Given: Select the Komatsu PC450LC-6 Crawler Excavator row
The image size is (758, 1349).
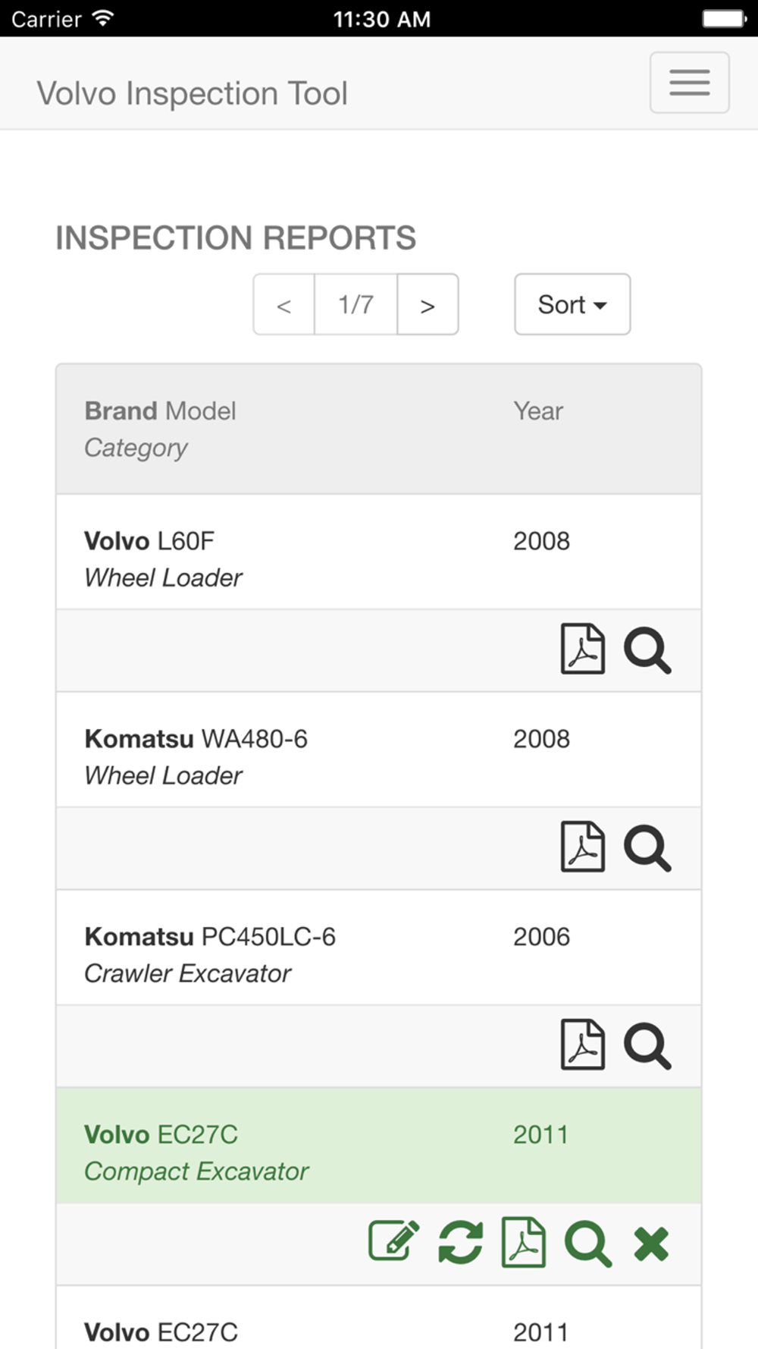Looking at the screenshot, I should click(x=378, y=948).
